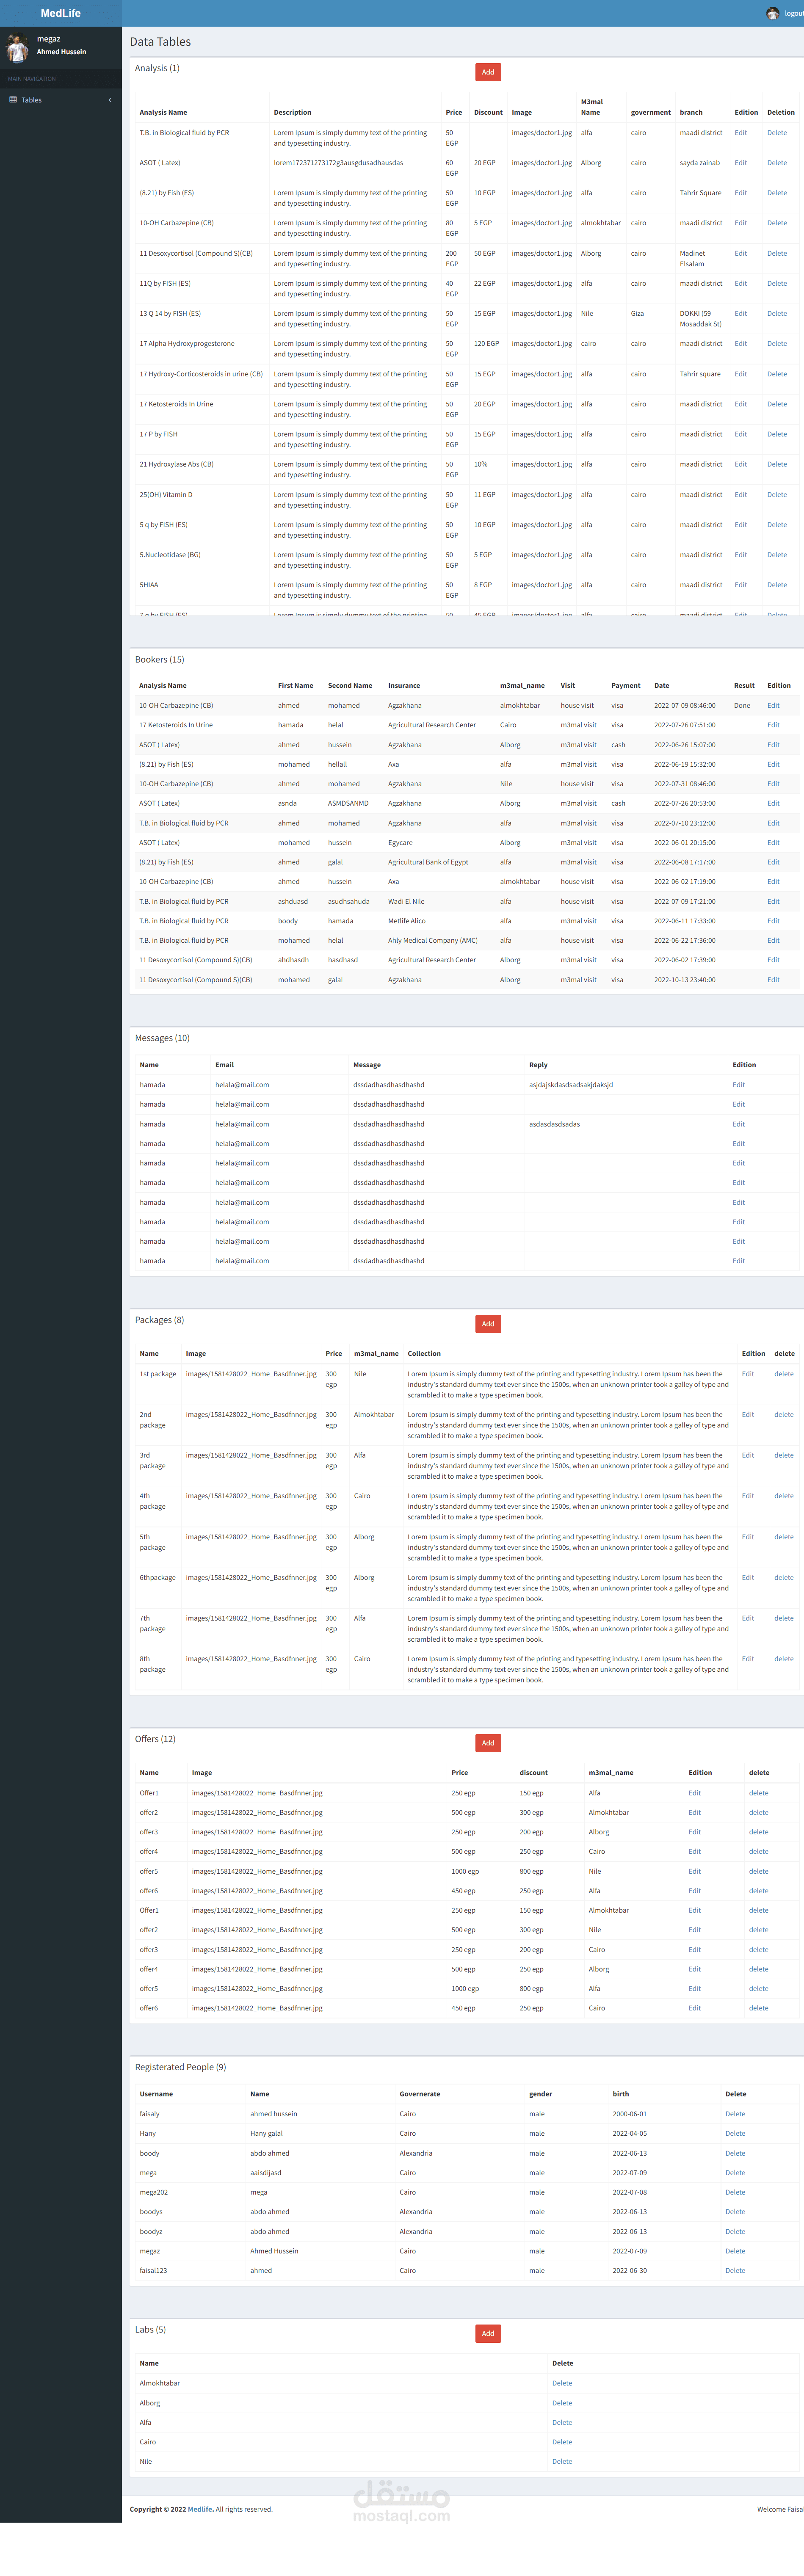Delete the Almokhtabar lab
Image resolution: width=804 pixels, height=2576 pixels.
tap(562, 2383)
